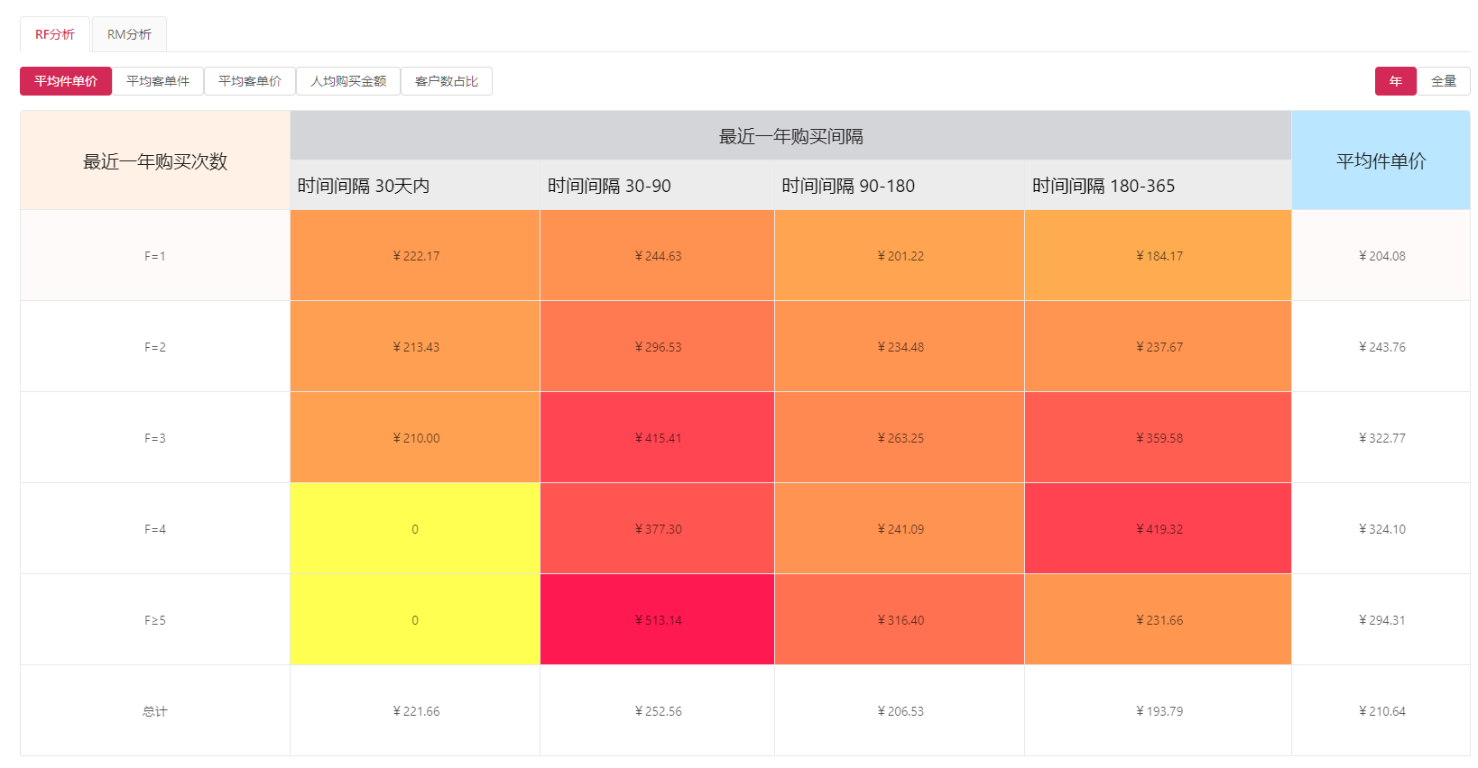
Task: Choose the 全量 time range
Action: (1444, 81)
